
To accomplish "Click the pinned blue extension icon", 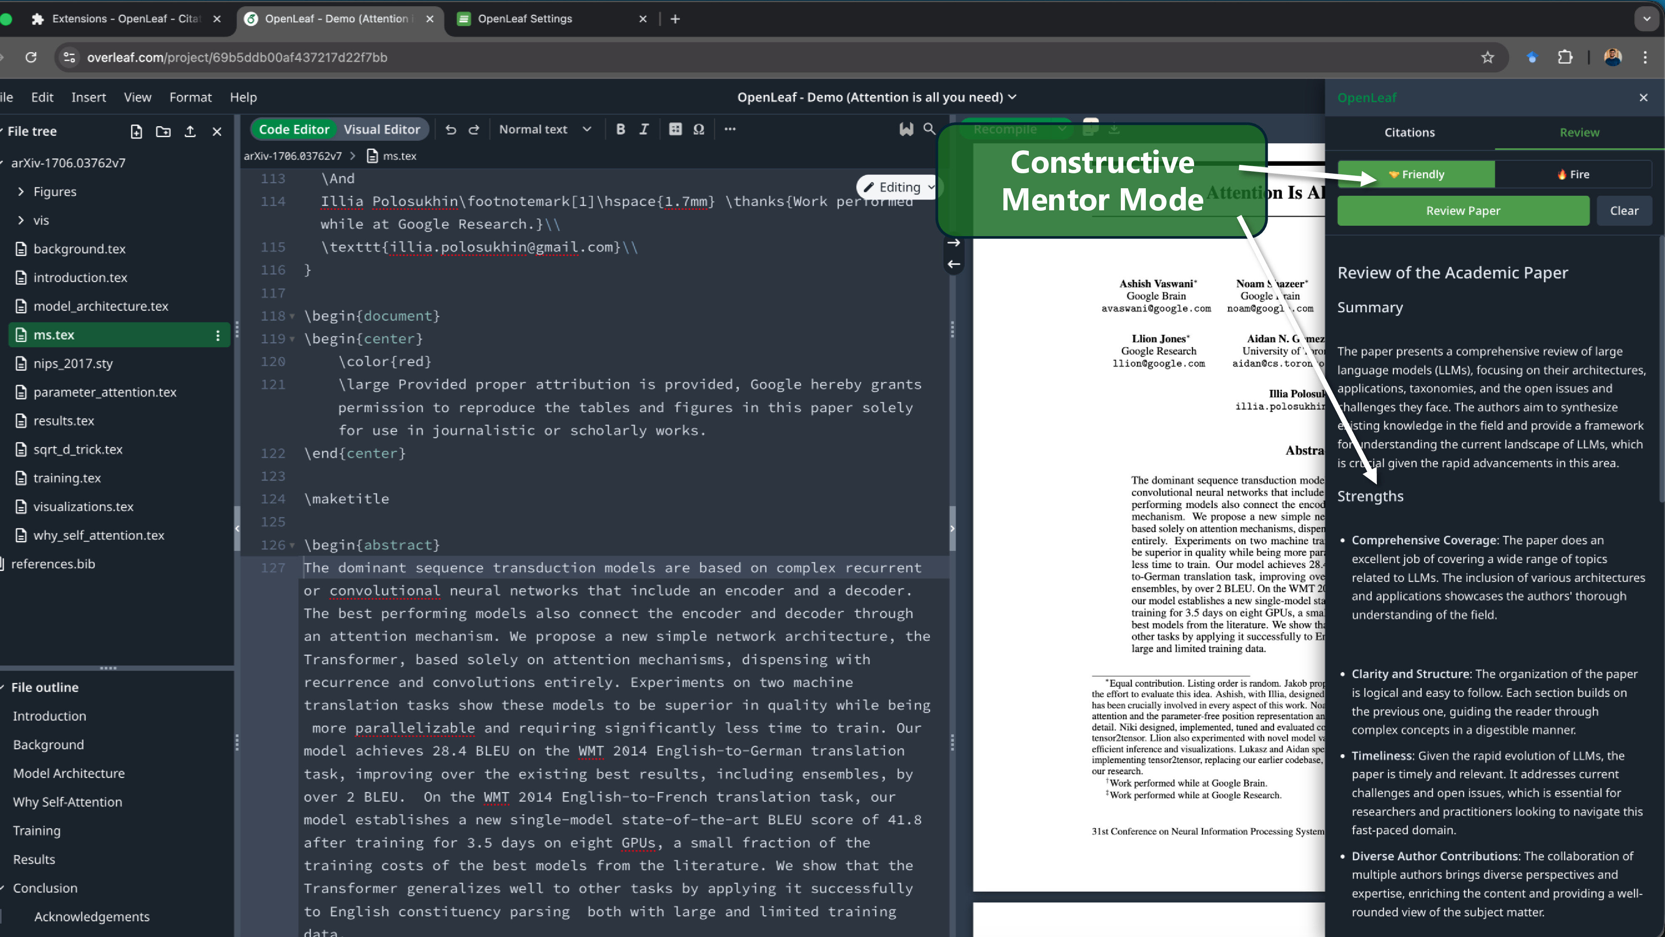I will coord(1532,57).
